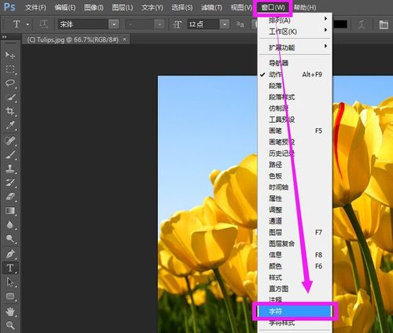393x333 pixels.
Task: Select the Blur tool
Action: [x=10, y=224]
